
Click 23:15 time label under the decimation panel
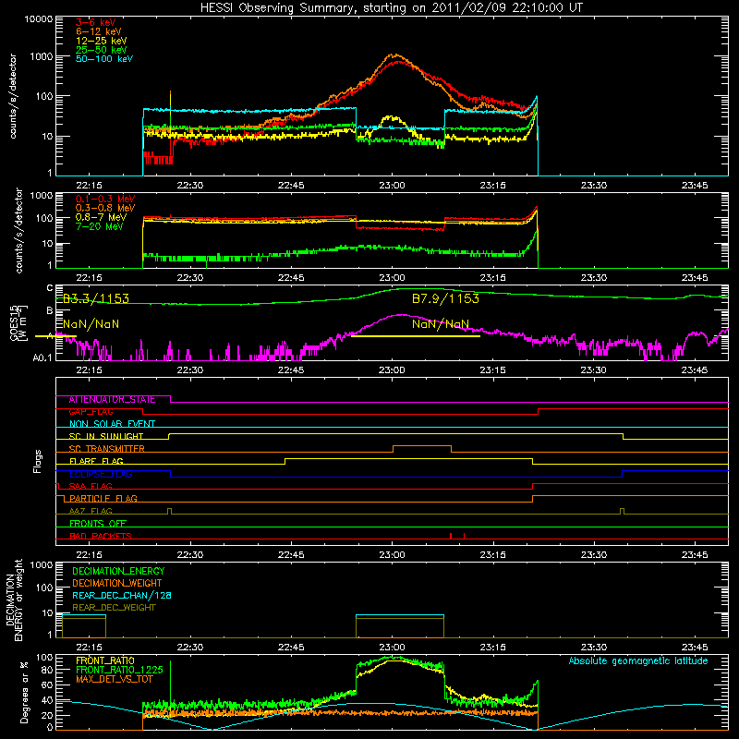click(493, 648)
